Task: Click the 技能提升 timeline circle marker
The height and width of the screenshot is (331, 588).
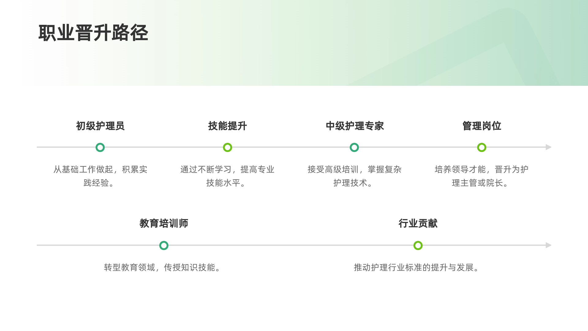Action: [228, 147]
